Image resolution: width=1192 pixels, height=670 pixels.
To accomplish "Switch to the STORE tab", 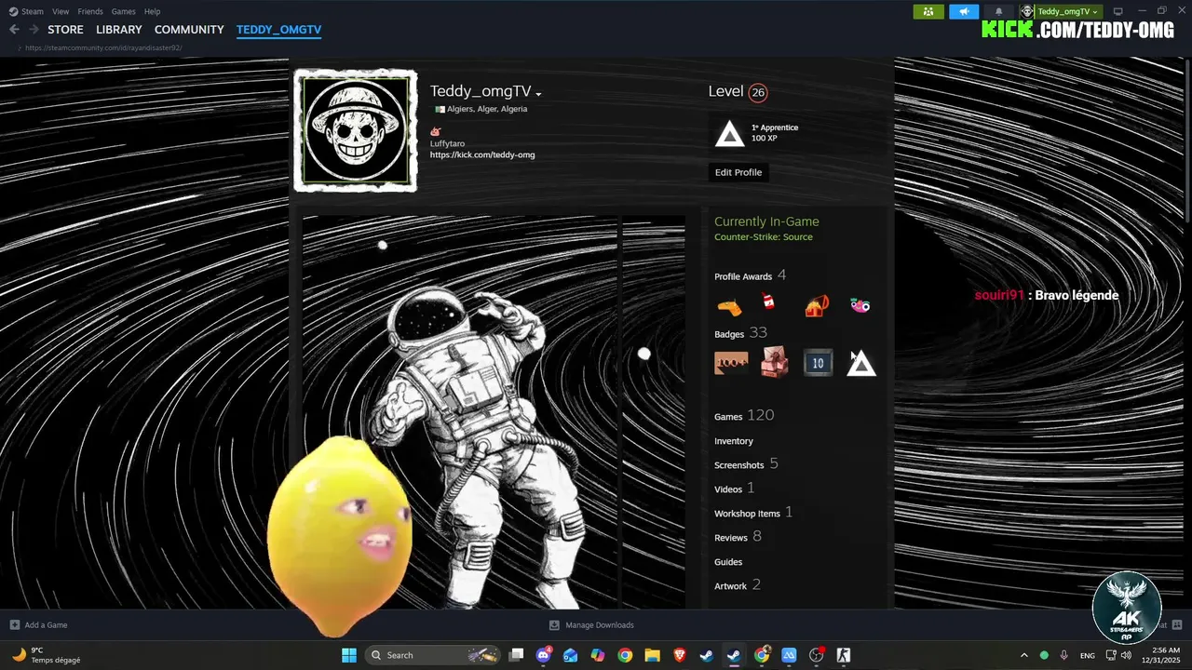I will [65, 30].
